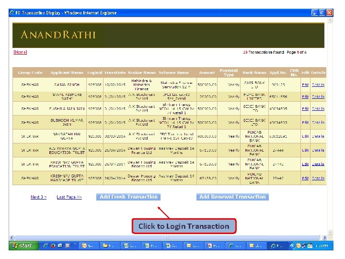
Task: Click the '29 Transactions Found' text
Action: tap(264, 52)
